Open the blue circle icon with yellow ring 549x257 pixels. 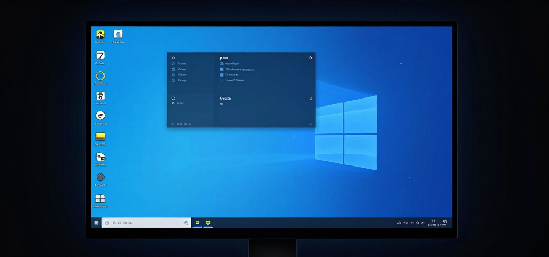100,76
